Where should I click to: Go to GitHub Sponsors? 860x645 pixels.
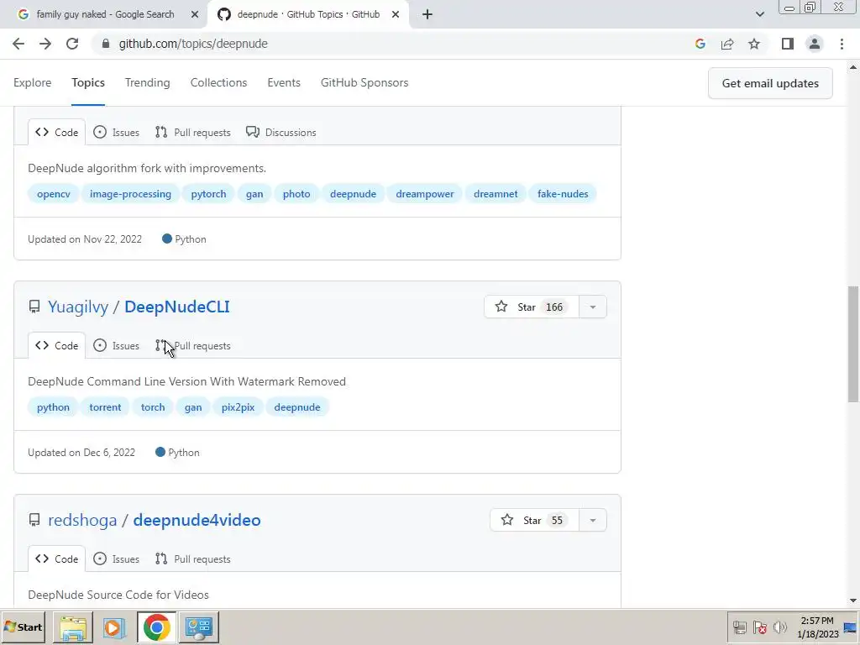coord(364,83)
